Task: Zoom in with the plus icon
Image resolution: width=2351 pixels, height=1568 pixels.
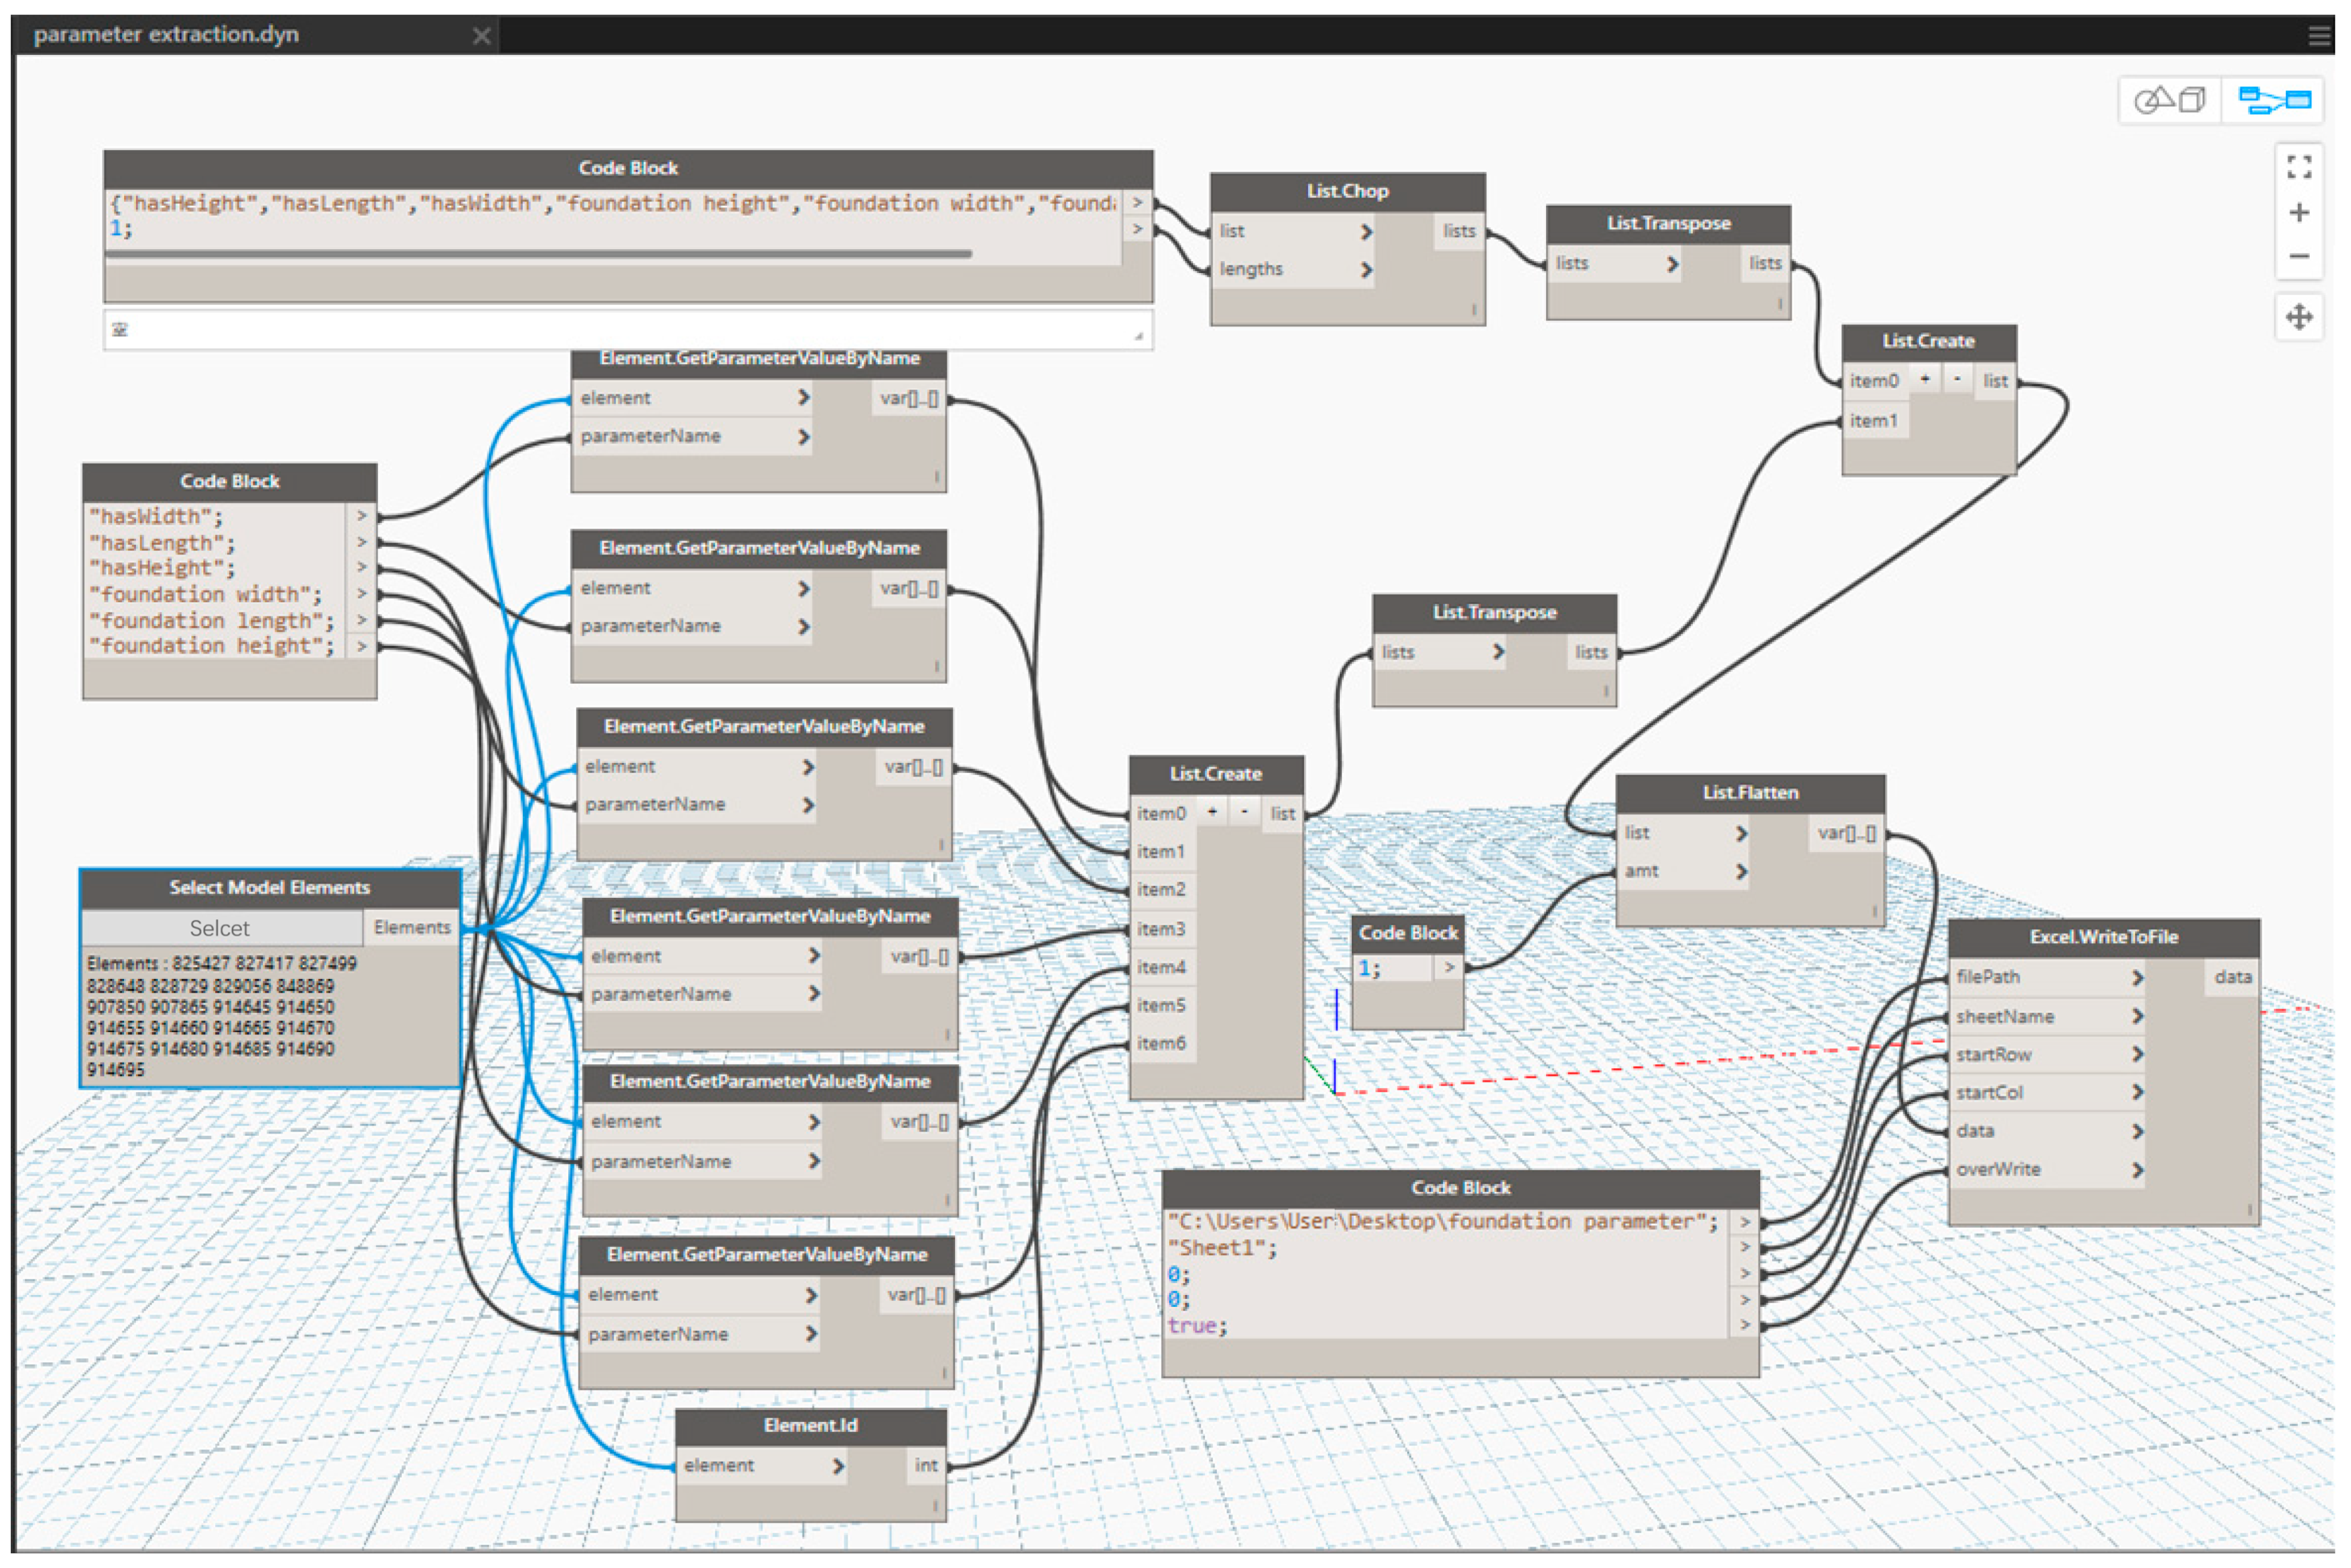Action: [2299, 213]
